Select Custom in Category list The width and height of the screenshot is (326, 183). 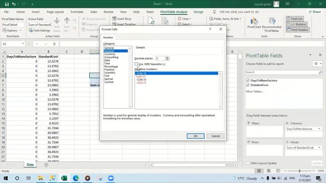pos(109,82)
